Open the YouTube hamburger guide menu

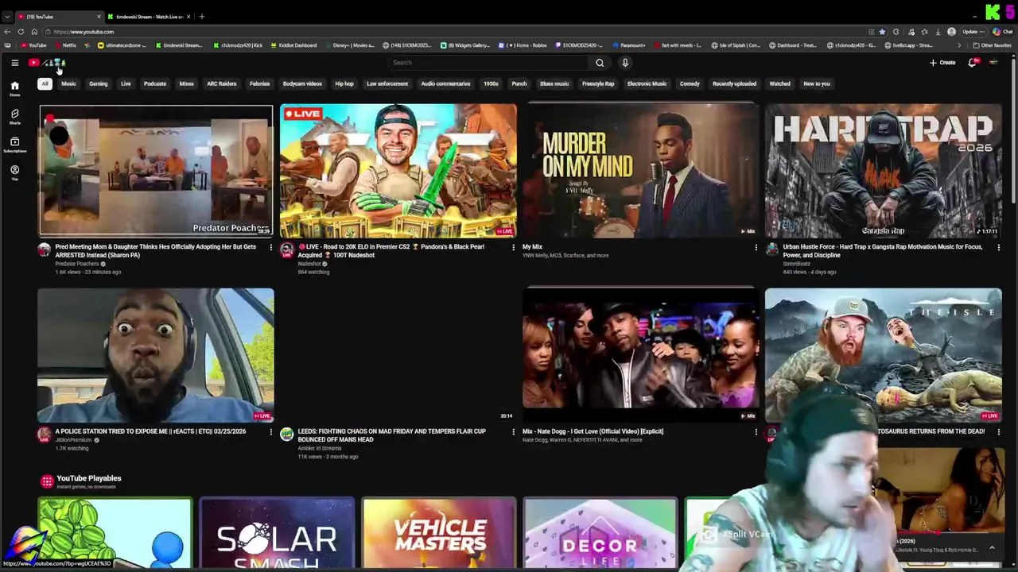click(14, 63)
